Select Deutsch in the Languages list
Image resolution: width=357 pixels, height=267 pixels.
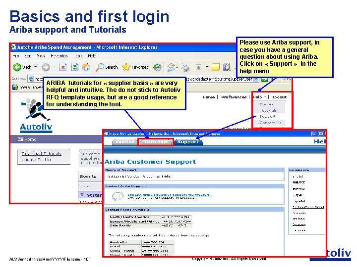(299, 224)
